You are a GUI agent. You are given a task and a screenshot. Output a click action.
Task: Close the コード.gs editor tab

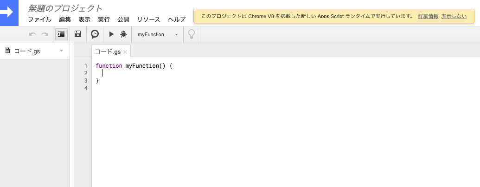[125, 52]
